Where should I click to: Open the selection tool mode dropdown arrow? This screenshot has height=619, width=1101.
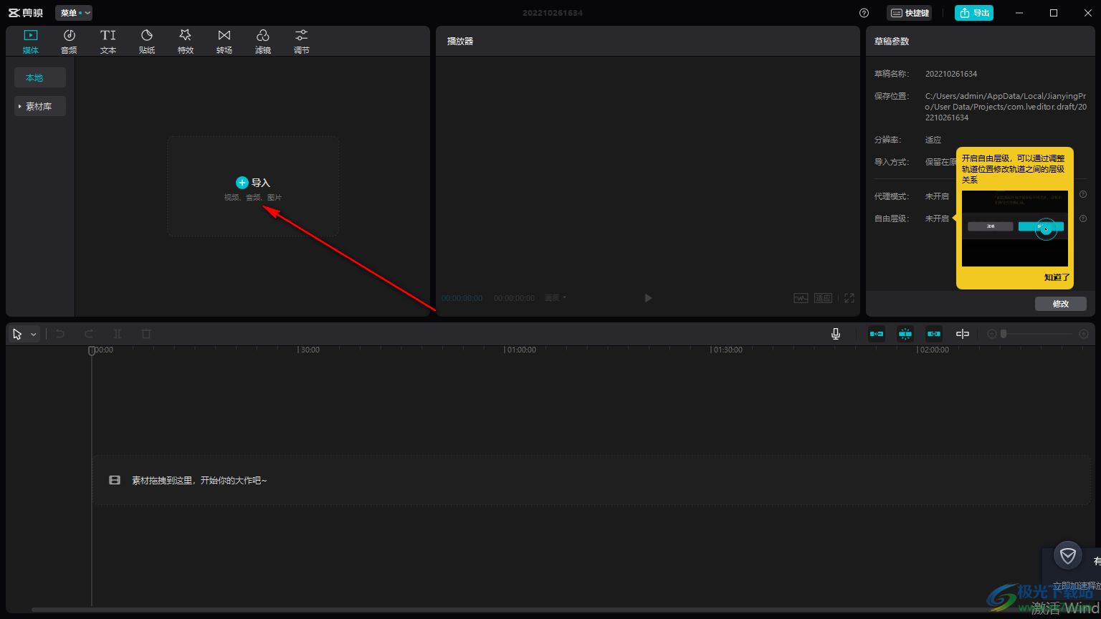click(34, 335)
